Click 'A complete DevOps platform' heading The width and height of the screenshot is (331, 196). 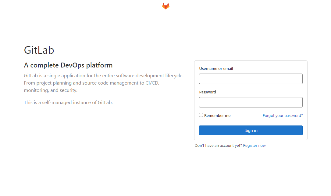68,65
